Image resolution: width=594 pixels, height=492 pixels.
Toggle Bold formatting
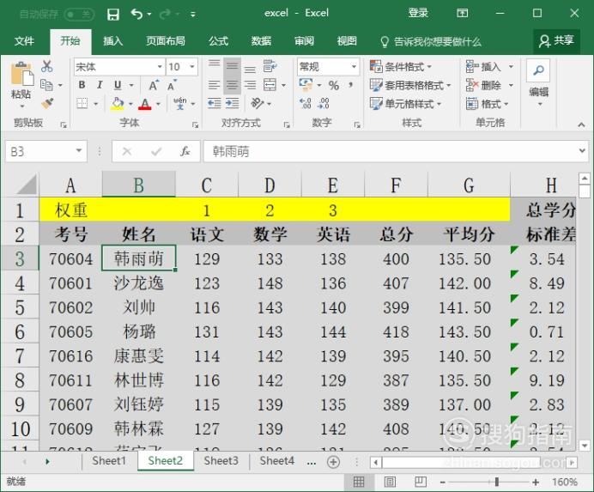coord(82,85)
